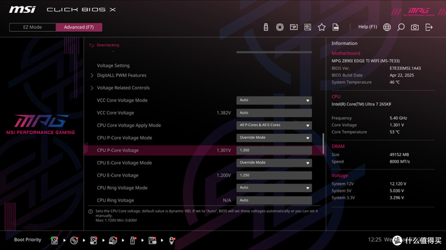Open Help (F1)
Screen dimensions: 446x250
coord(368,27)
